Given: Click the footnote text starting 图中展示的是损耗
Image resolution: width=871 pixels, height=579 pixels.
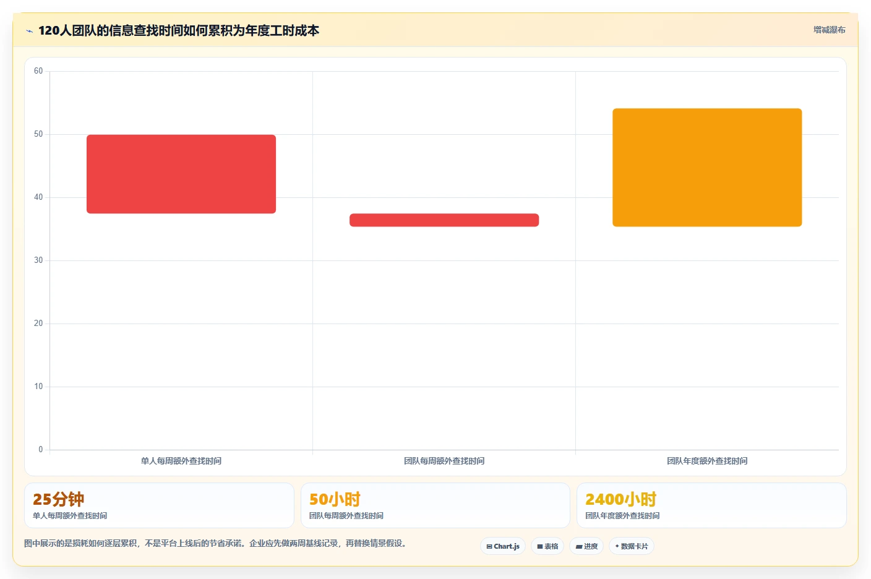Looking at the screenshot, I should (x=217, y=543).
